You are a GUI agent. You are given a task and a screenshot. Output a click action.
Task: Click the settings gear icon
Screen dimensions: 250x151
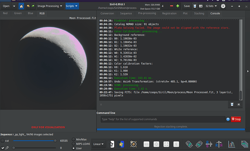(223, 6)
